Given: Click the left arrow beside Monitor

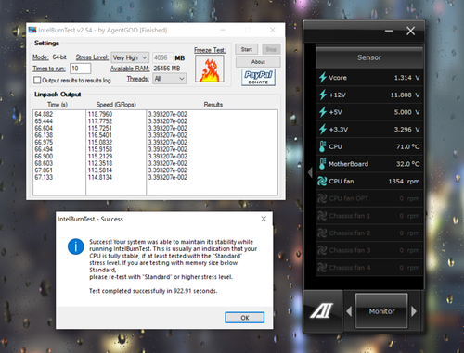Looking at the screenshot, I should coord(349,311).
